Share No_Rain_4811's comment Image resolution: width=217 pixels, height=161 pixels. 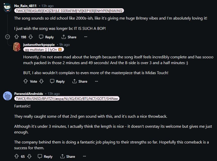click(69, 37)
